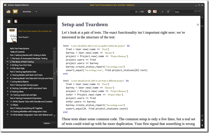209x133 pixels.
Task: Collapse the navigation panel divider handle
Action: pos(56,72)
